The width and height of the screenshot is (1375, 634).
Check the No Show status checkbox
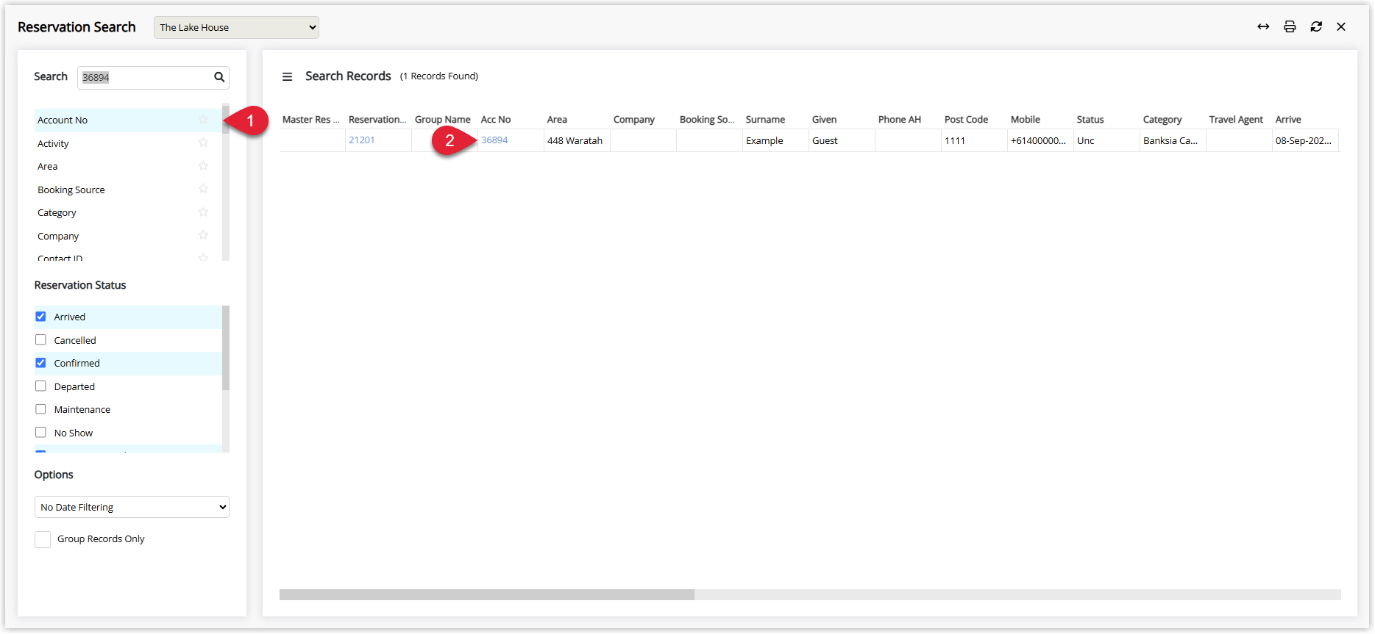point(41,433)
